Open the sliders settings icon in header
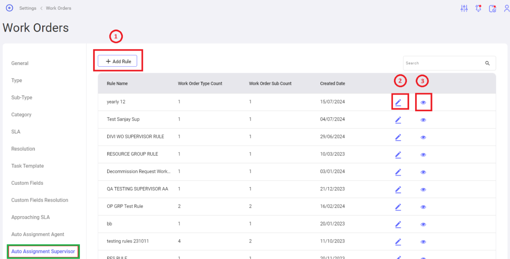This screenshot has height=259, width=510. click(464, 8)
